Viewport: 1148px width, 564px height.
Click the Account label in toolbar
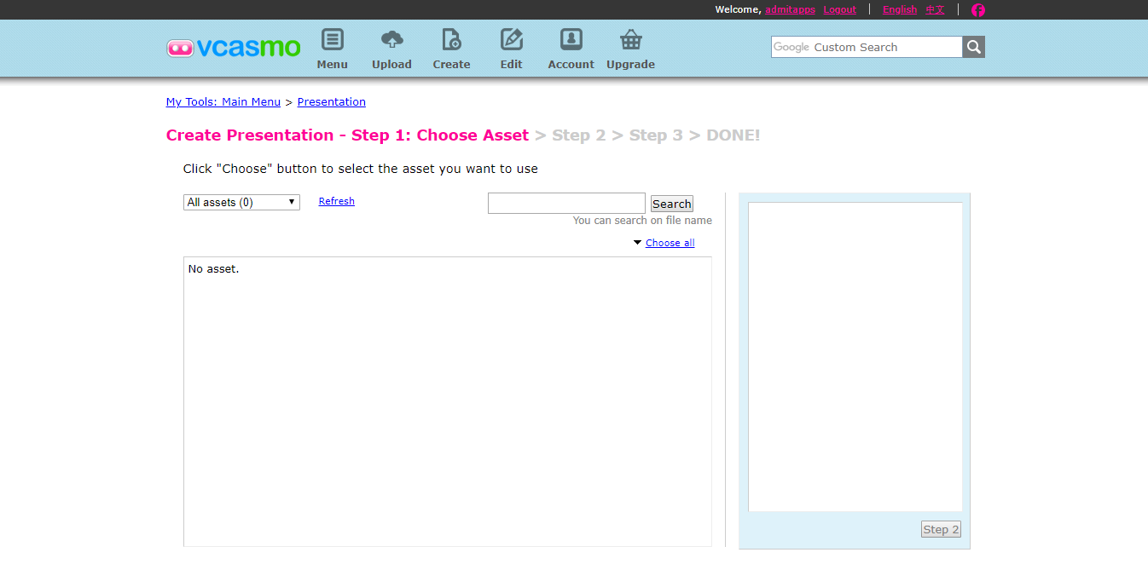(571, 65)
